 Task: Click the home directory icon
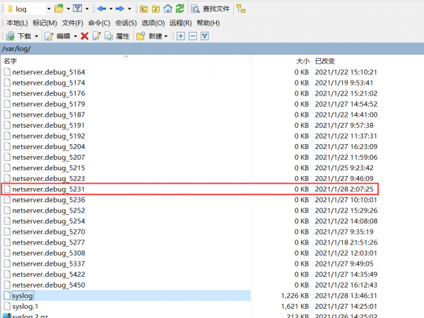(x=167, y=9)
